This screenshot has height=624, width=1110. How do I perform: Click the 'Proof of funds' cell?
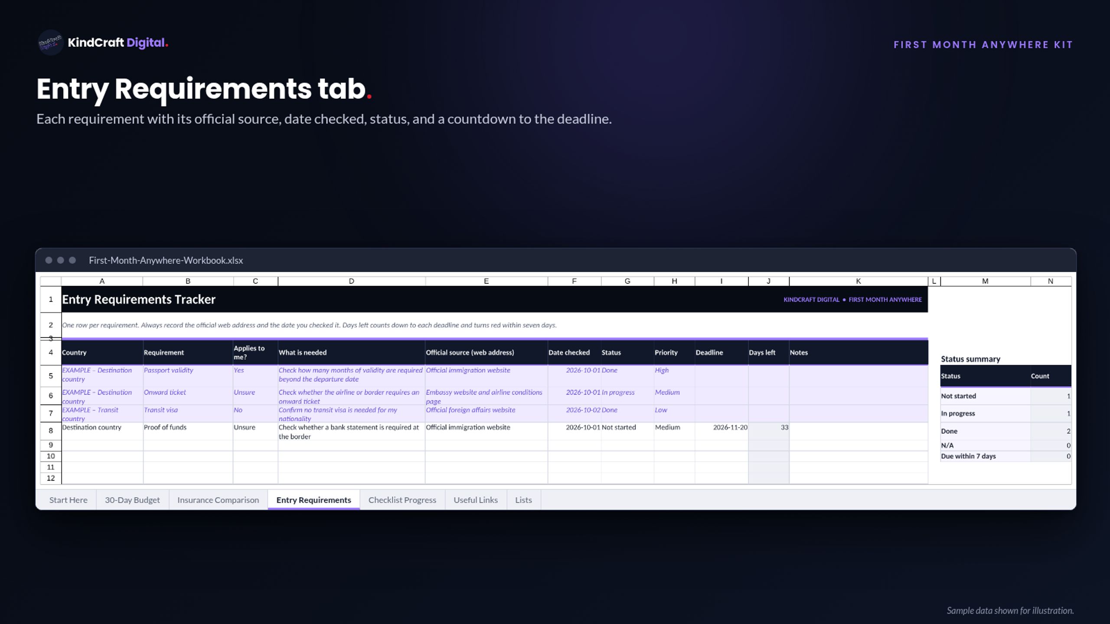[x=188, y=431]
